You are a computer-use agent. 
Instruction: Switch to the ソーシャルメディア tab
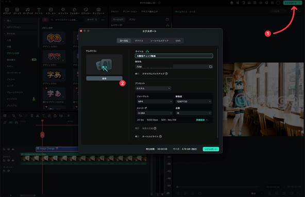159,41
